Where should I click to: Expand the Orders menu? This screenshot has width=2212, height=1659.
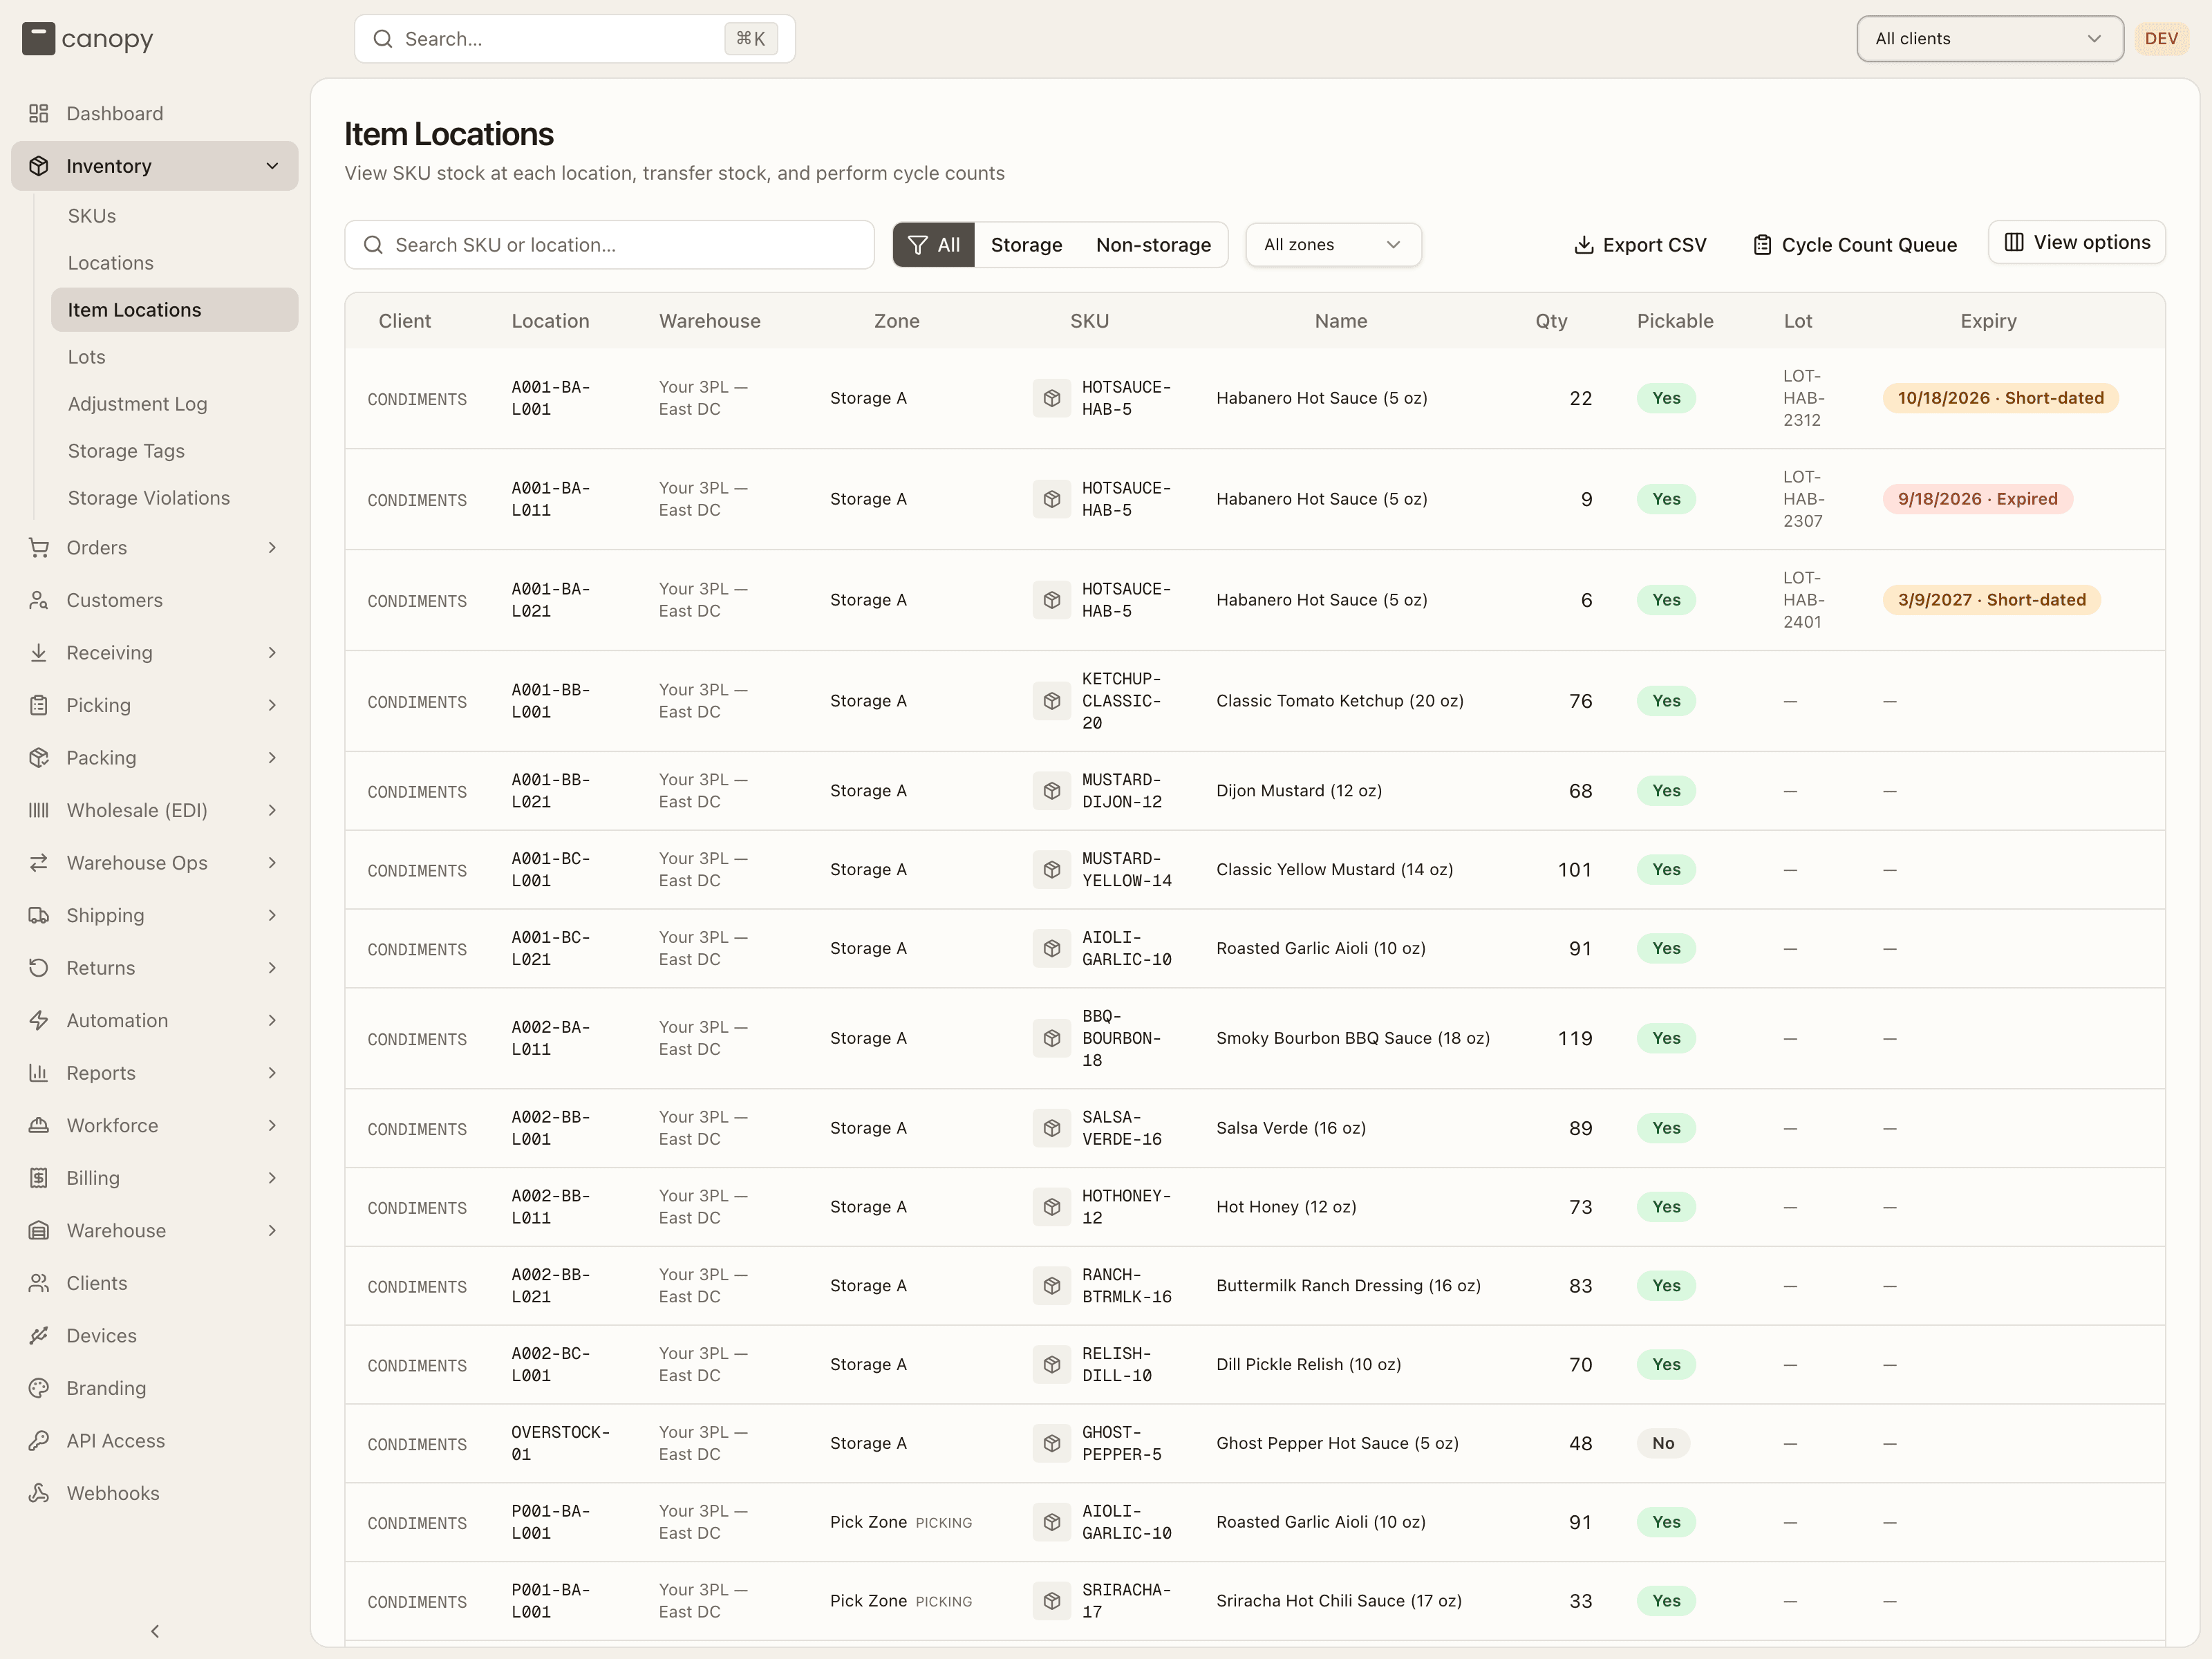coord(154,548)
